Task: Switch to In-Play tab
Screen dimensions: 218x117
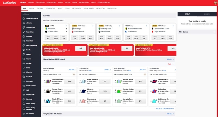Action: [31, 8]
